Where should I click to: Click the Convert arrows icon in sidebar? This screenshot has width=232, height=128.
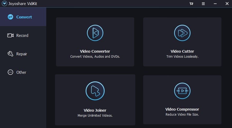[10, 17]
